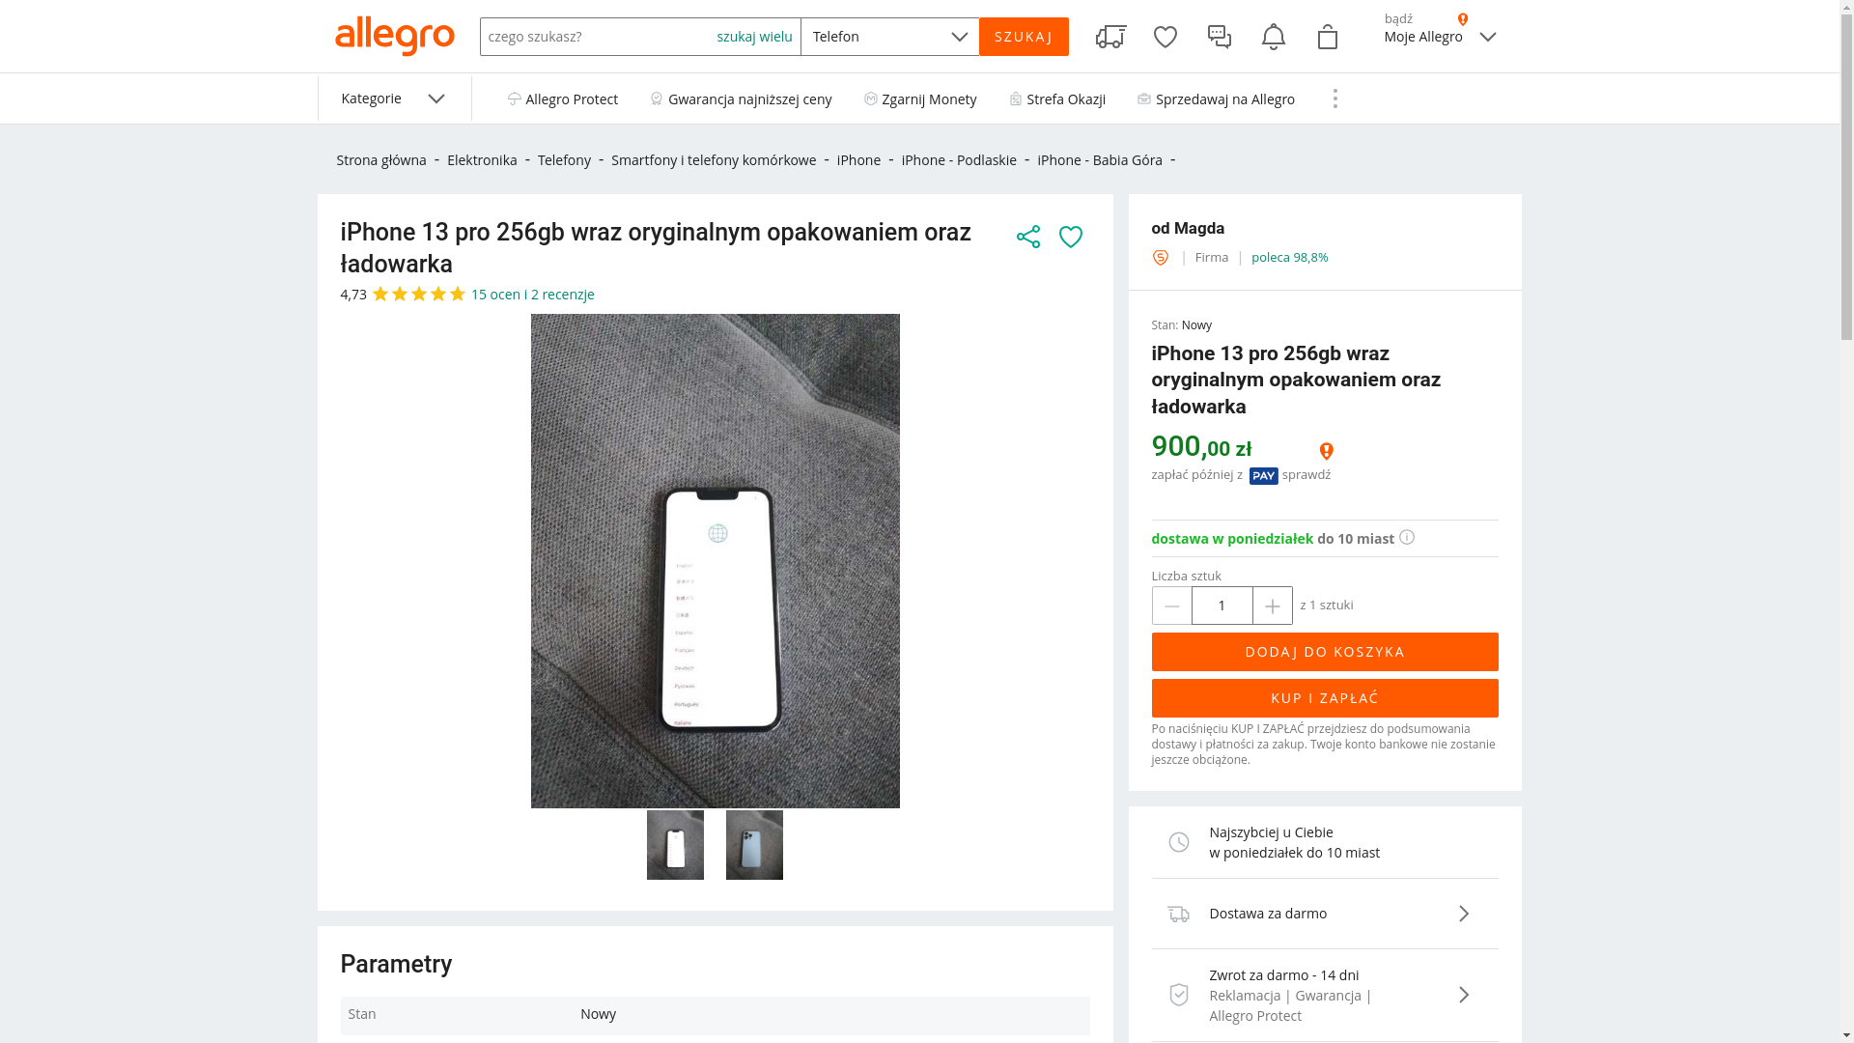Click the 'czego szukasz?' search field
Screen dimensions: 1854x1043
tap(596, 37)
